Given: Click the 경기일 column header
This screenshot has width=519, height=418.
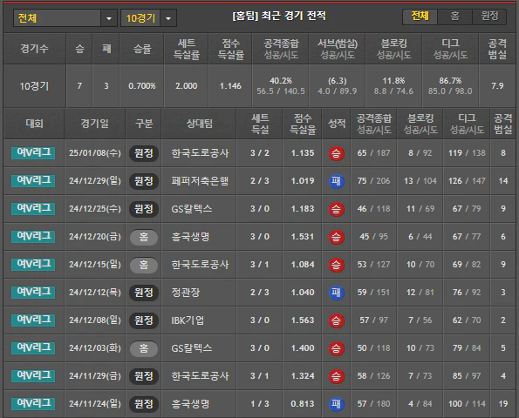Looking at the screenshot, I should point(95,124).
